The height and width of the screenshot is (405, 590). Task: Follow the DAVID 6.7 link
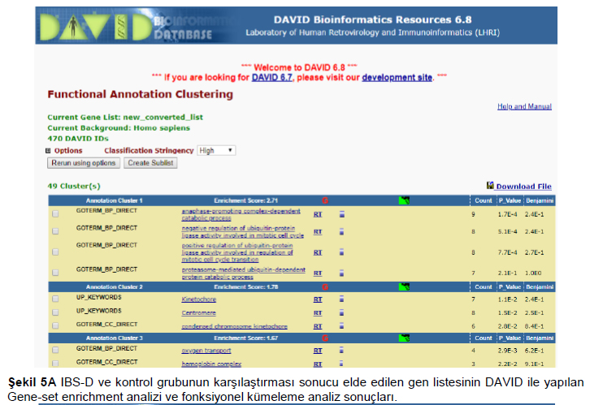pos(272,77)
